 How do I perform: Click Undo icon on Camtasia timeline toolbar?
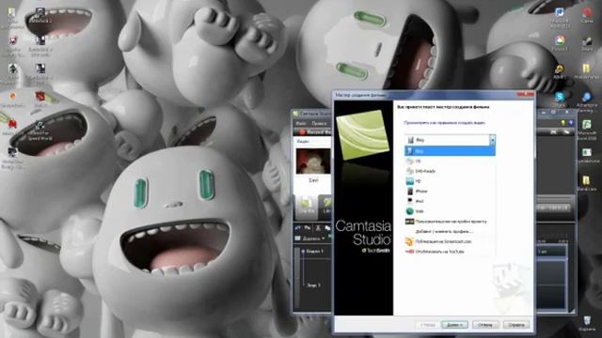(298, 228)
